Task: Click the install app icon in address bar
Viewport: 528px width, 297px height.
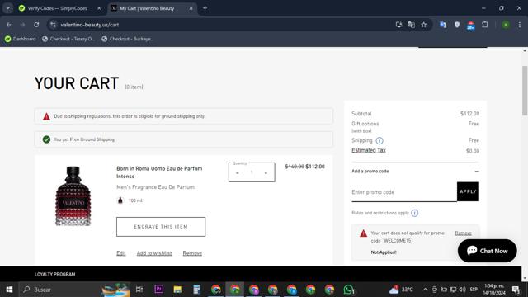Action: 398,25
